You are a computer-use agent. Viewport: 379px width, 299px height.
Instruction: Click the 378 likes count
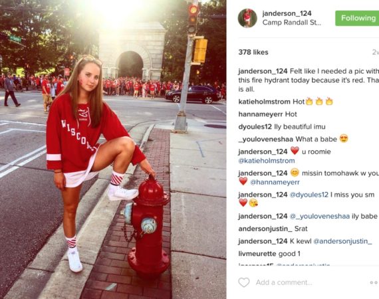253,52
